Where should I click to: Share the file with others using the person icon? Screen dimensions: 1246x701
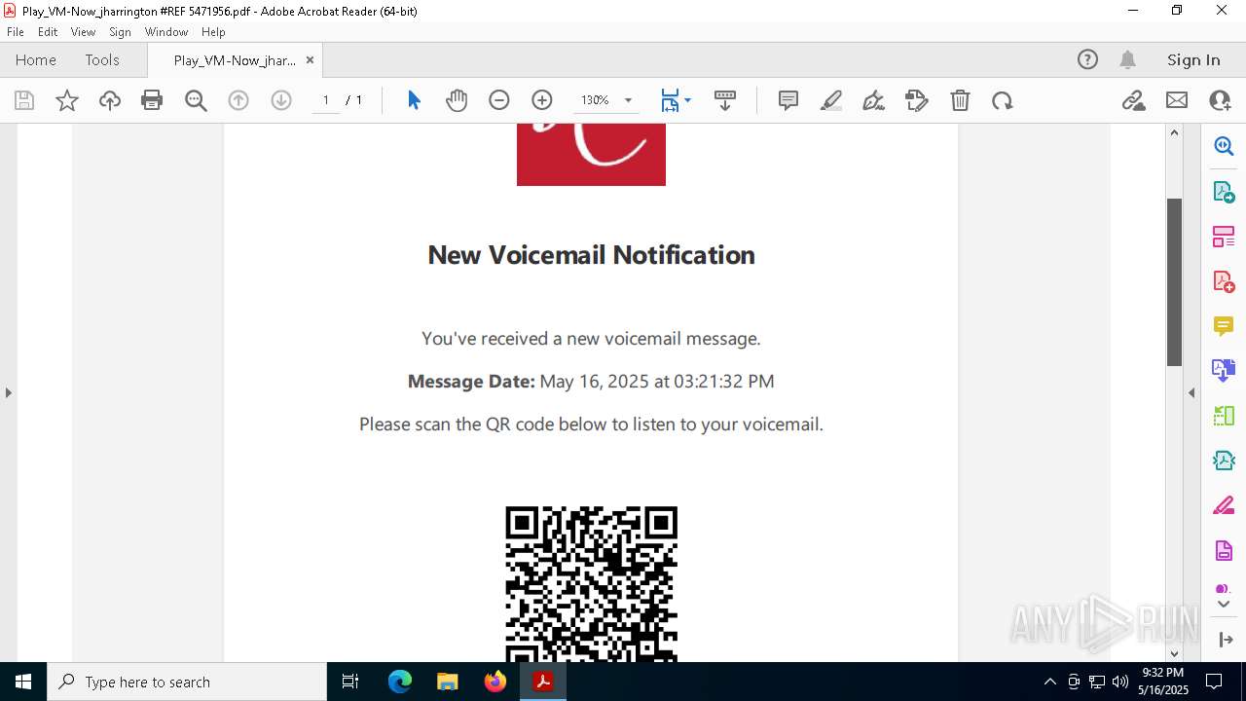[1220, 100]
